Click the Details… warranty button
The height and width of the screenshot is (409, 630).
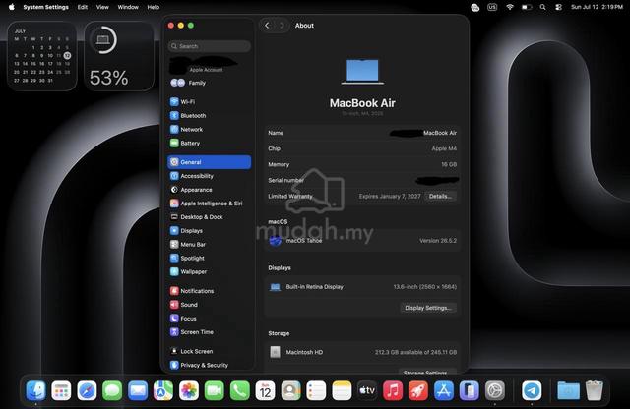(440, 197)
